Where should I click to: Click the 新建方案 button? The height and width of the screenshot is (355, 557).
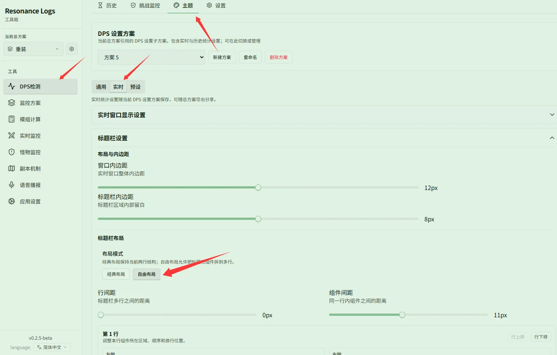pyautogui.click(x=222, y=57)
